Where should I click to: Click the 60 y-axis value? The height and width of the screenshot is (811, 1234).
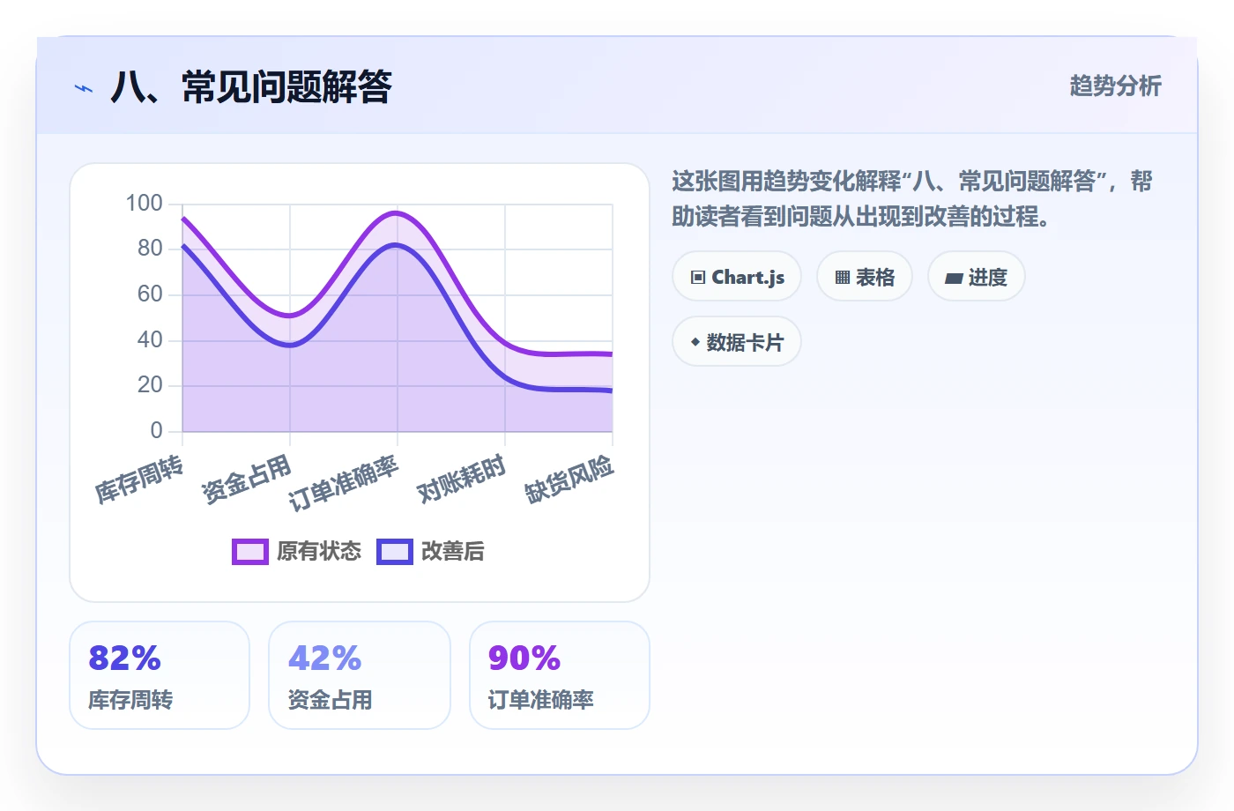coord(151,294)
